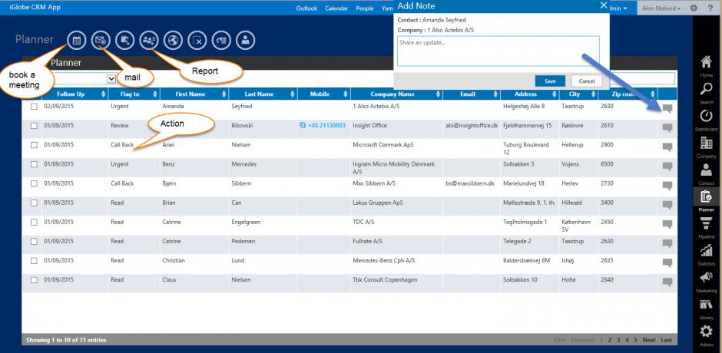Image resolution: width=722 pixels, height=353 pixels.
Task: Check the Ariel Nielsen row checkbox
Action: coord(34,145)
